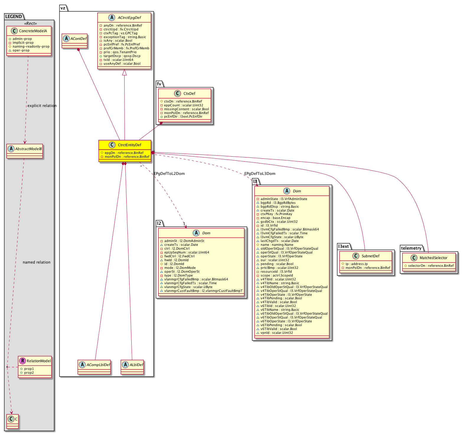464x434 pixels.
Task: Select the SubnetDef class icon
Action: point(356,256)
